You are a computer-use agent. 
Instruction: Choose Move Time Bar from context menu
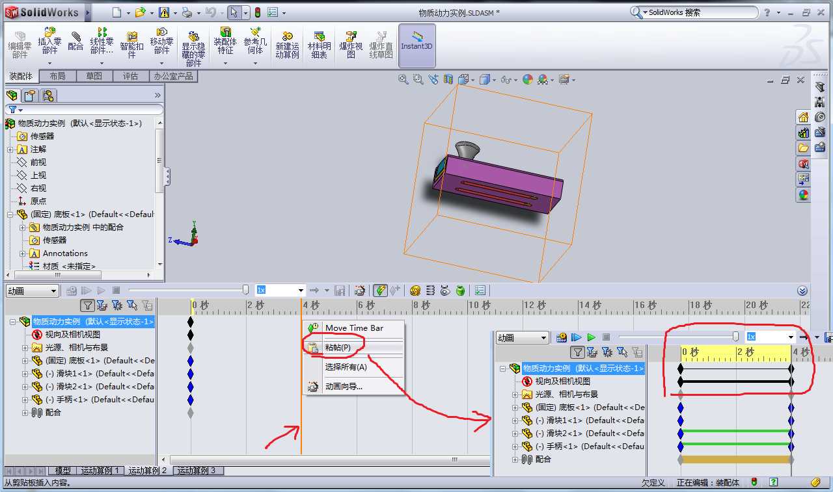pyautogui.click(x=355, y=328)
